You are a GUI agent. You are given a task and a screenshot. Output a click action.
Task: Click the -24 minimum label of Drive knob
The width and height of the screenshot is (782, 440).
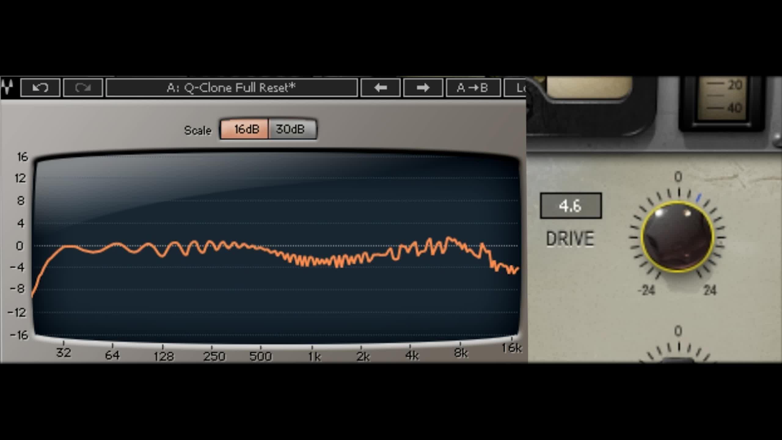(646, 290)
